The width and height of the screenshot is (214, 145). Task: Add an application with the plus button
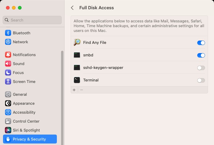click(74, 90)
